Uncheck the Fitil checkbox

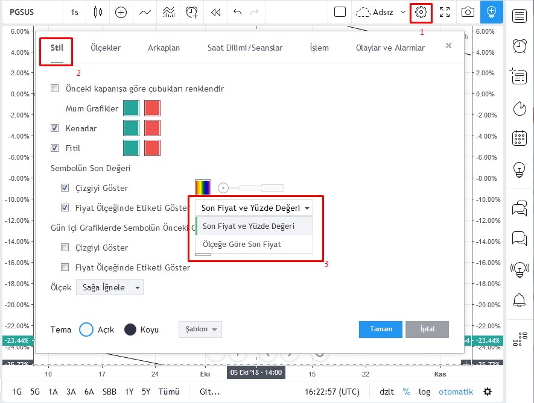(54, 148)
